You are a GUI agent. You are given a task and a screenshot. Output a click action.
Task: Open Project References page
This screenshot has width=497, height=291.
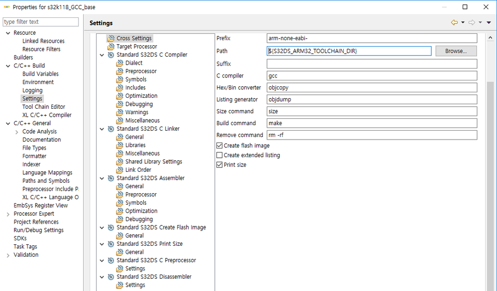point(36,222)
